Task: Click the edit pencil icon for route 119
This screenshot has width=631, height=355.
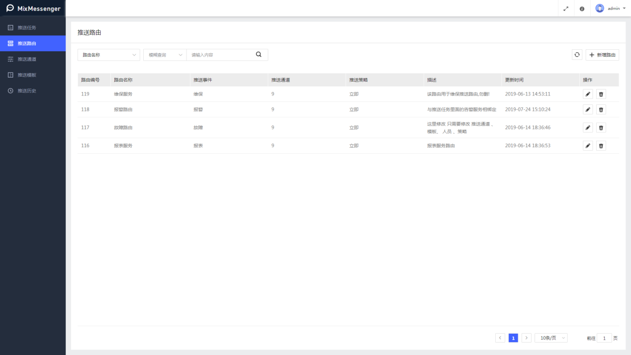Action: (x=588, y=94)
